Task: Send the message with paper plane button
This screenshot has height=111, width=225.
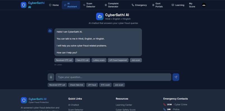Action: [176, 77]
